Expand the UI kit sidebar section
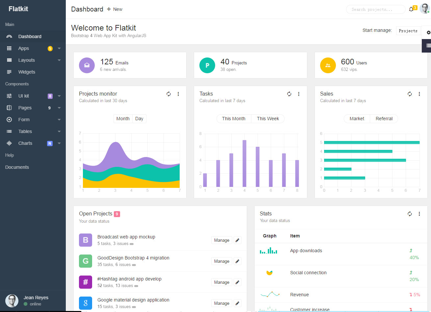The image size is (431, 312). click(33, 96)
